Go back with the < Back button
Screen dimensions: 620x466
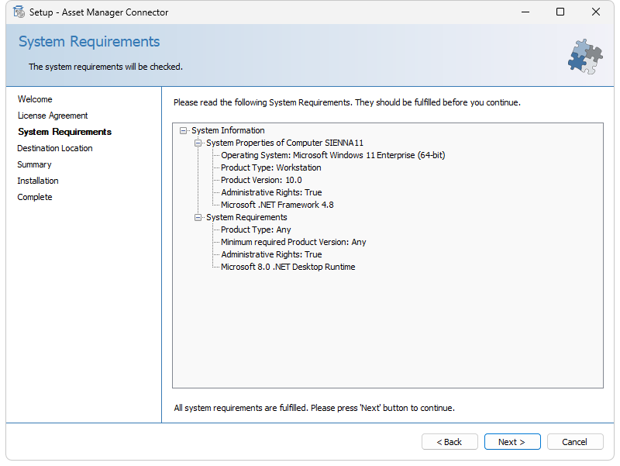[x=449, y=441]
